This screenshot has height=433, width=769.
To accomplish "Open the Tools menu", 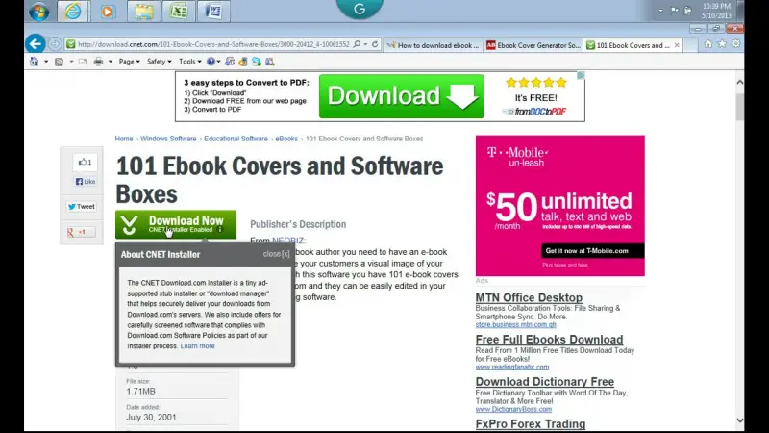I will click(x=189, y=62).
